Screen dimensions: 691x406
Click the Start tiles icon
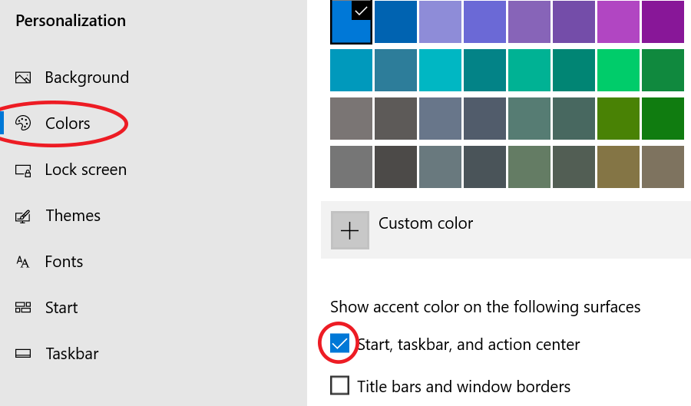(23, 308)
